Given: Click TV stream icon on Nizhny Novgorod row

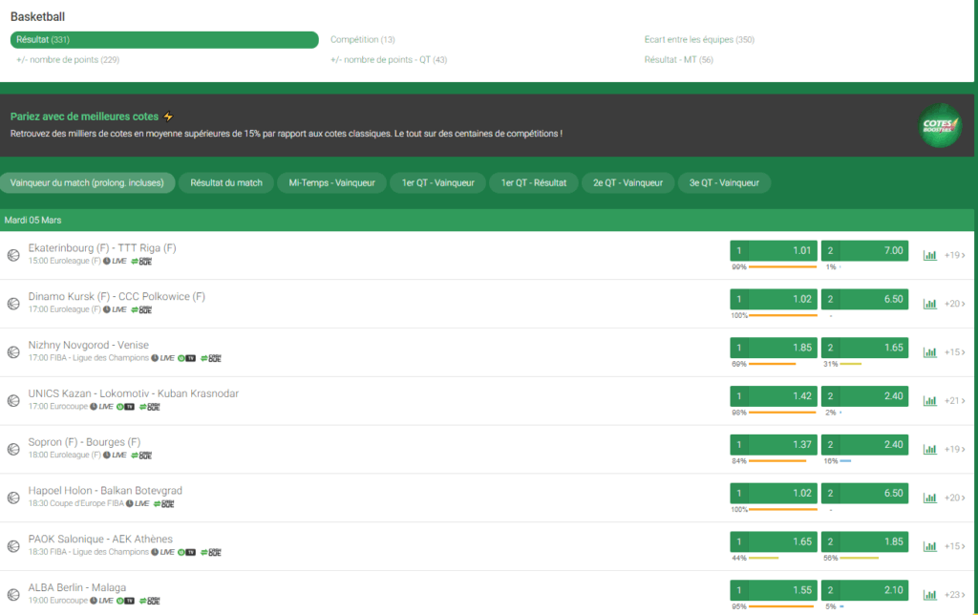Looking at the screenshot, I should [x=186, y=358].
